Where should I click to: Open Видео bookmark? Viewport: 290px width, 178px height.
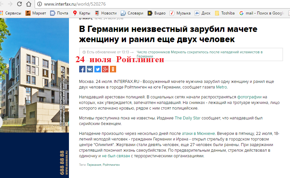click(x=156, y=13)
